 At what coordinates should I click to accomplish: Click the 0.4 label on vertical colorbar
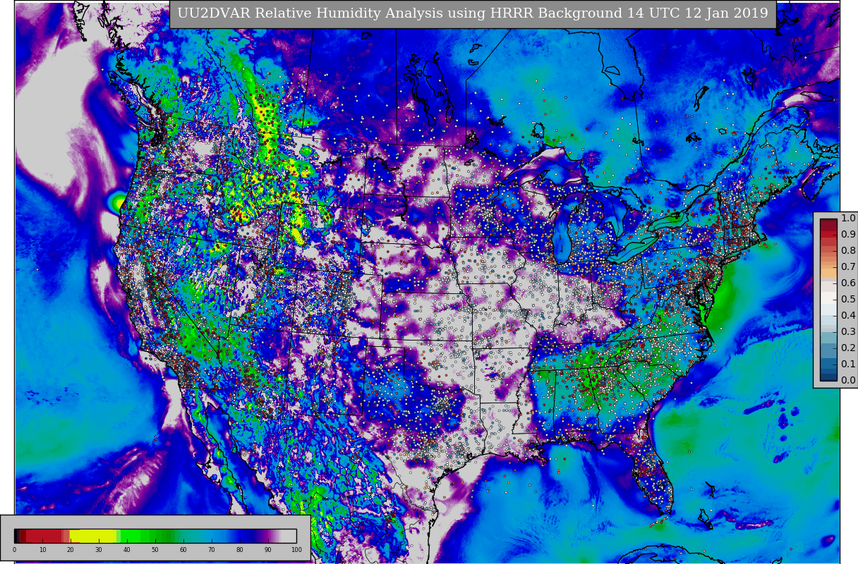pyautogui.click(x=848, y=316)
